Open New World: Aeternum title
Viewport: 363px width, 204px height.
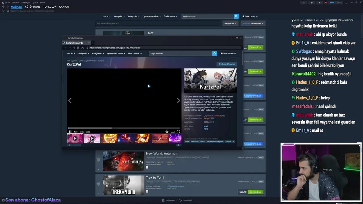pyautogui.click(x=162, y=153)
